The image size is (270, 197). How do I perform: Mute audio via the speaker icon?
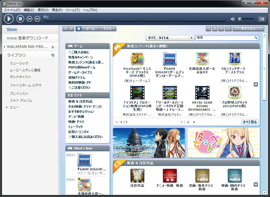(233, 19)
